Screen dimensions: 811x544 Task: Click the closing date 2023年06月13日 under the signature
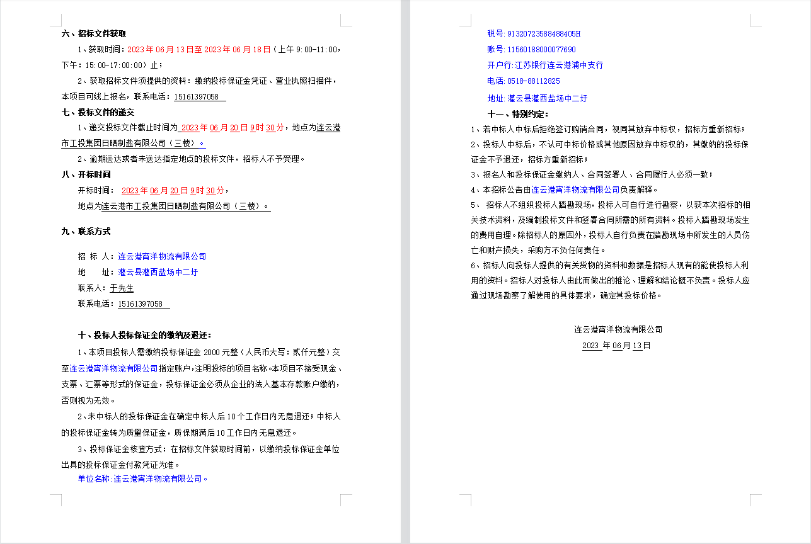616,346
